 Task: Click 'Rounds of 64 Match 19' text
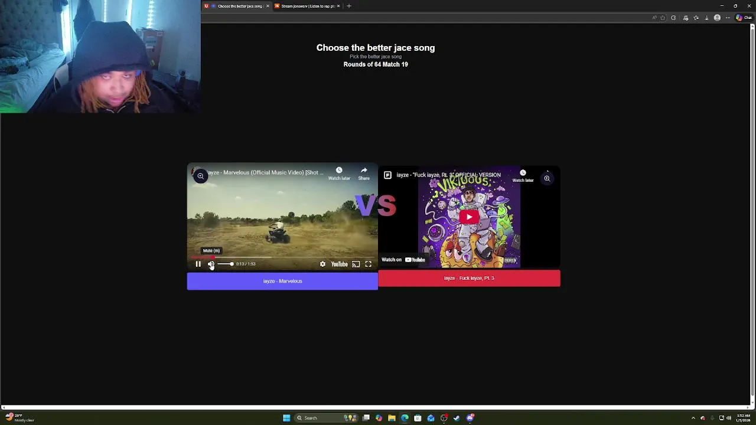pos(376,64)
